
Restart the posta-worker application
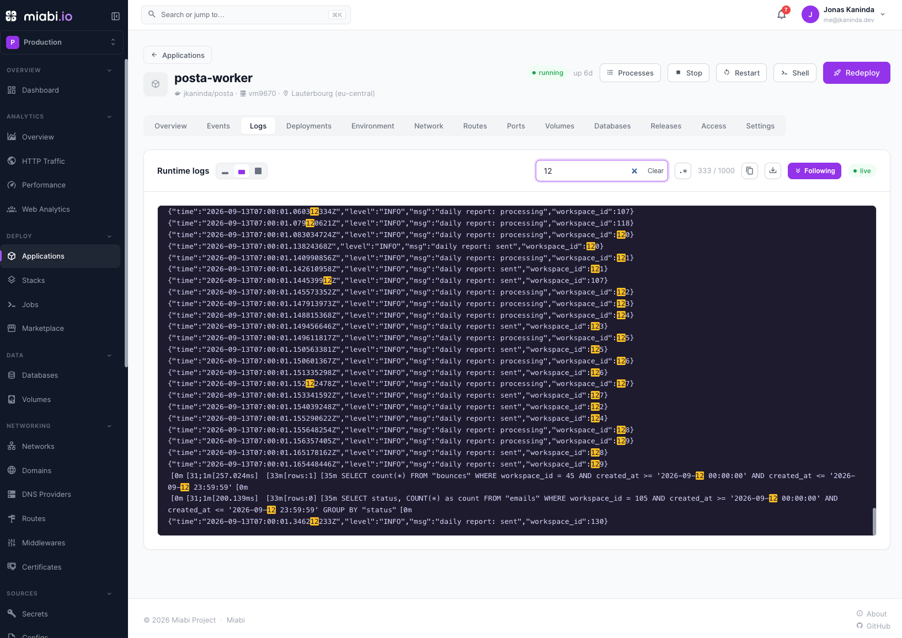tap(741, 73)
